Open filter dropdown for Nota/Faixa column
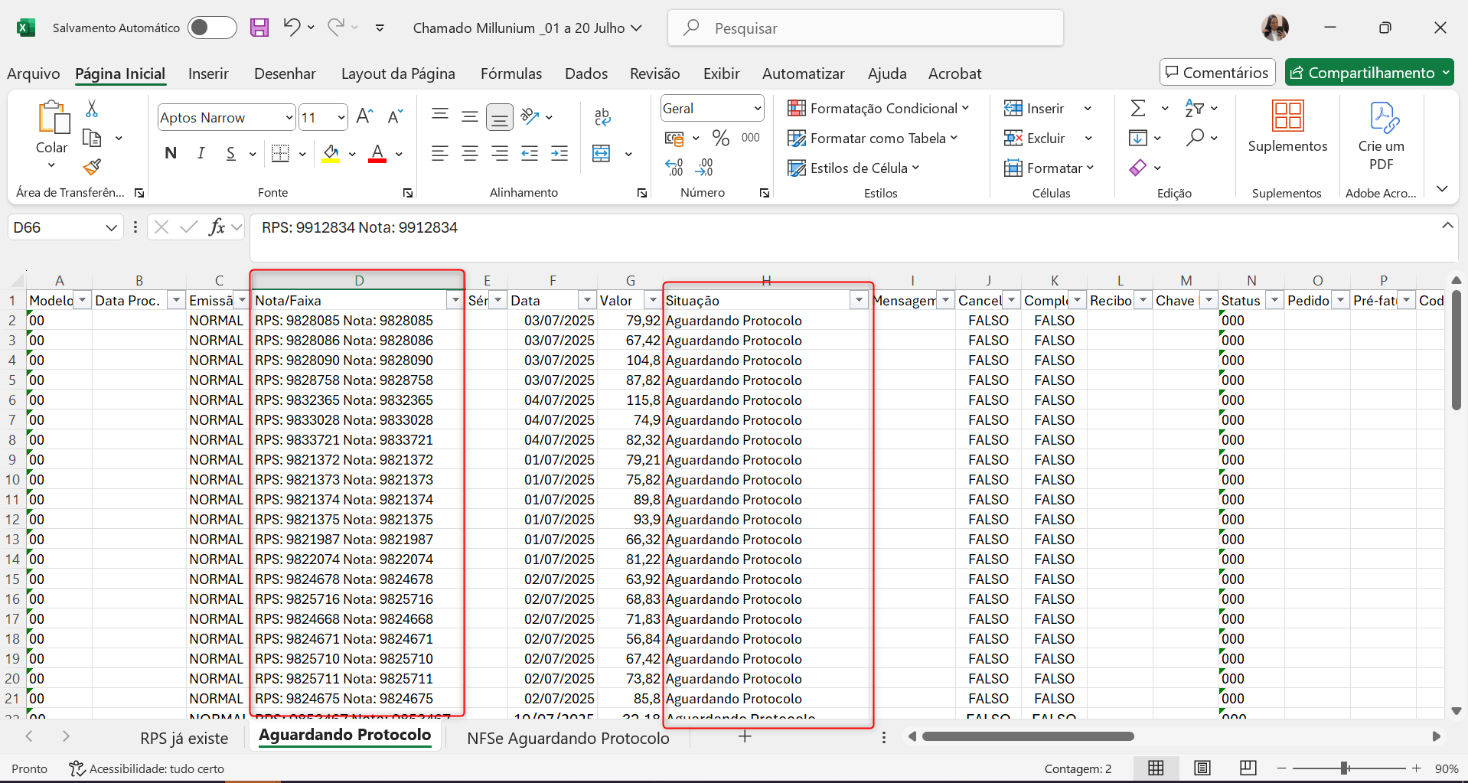Viewport: 1468px width, 783px height. 455,300
